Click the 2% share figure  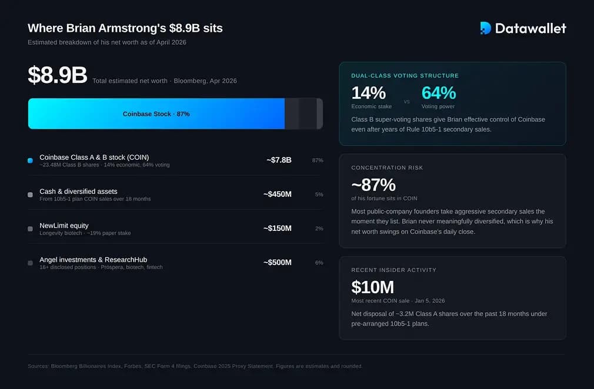[319, 229]
